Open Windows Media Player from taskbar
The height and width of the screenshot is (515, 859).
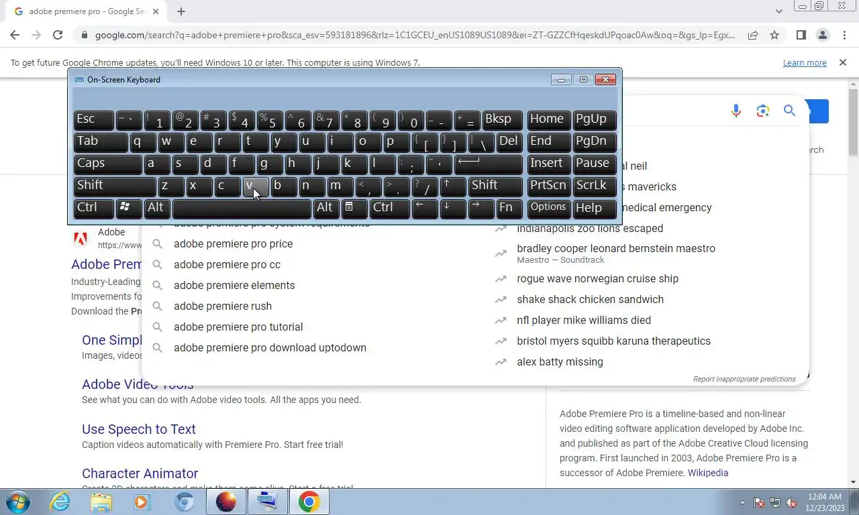tap(142, 502)
